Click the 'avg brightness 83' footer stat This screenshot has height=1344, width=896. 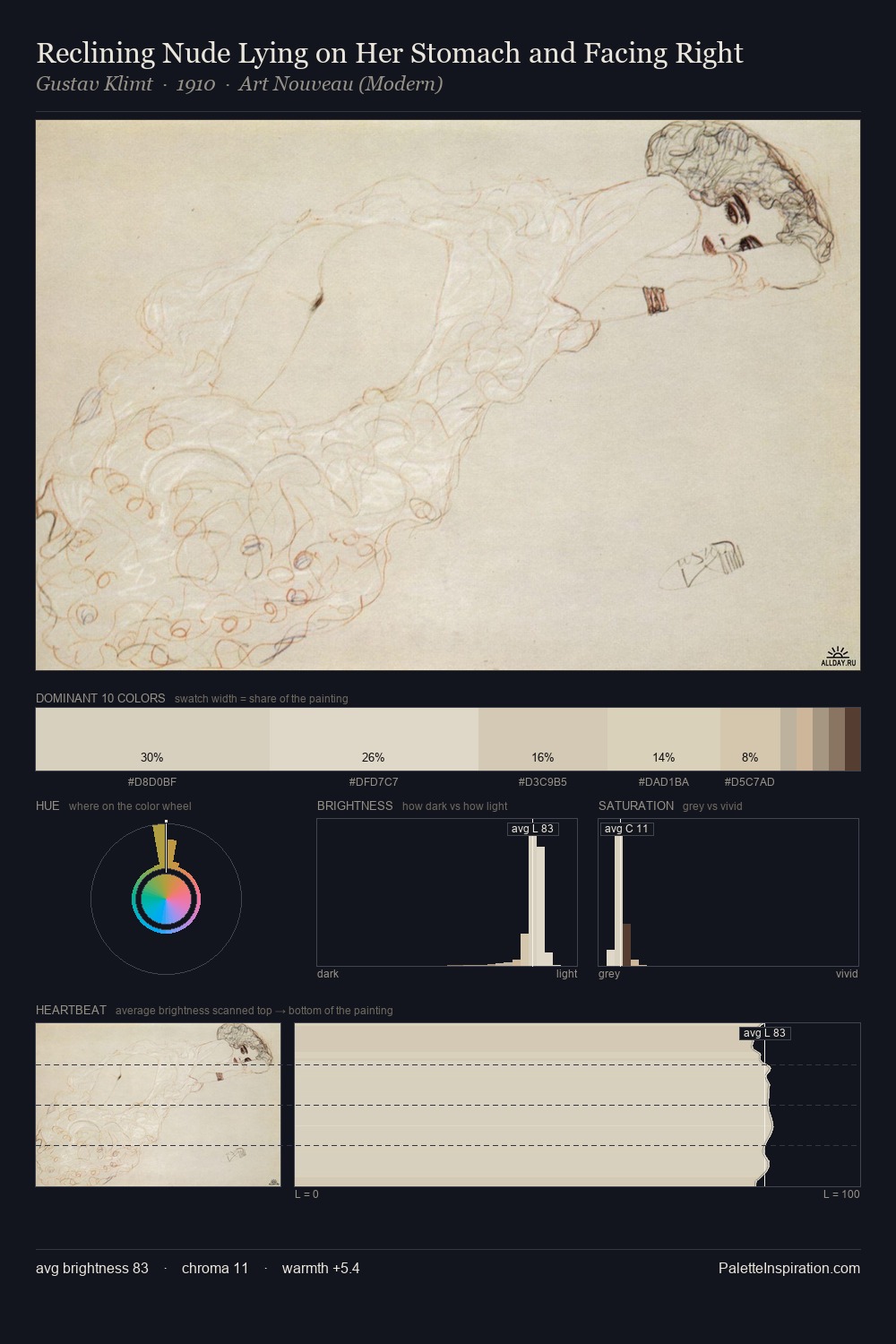pyautogui.click(x=92, y=1269)
